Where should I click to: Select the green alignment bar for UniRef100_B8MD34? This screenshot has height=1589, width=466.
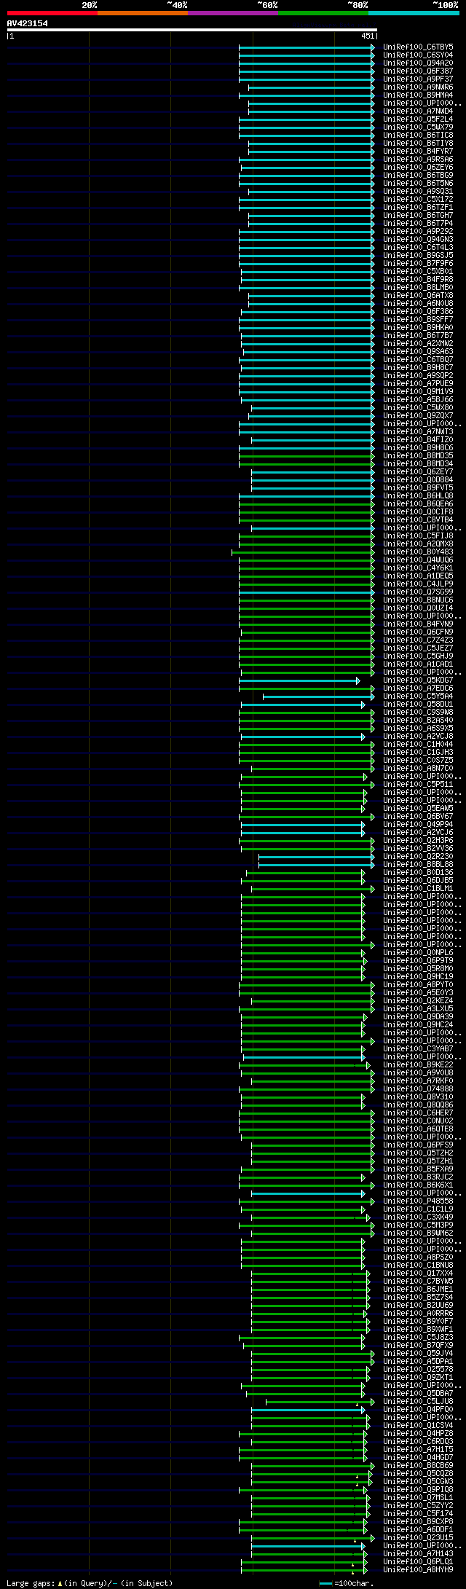[307, 463]
